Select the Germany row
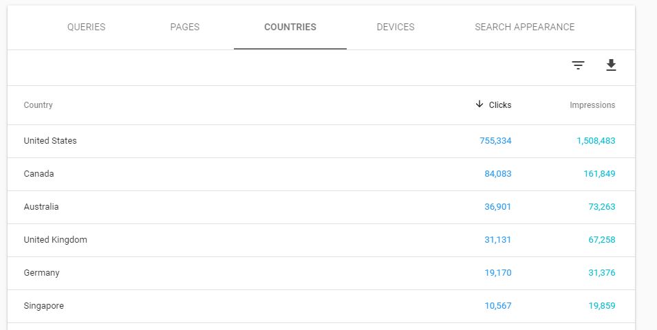The width and height of the screenshot is (657, 330). tap(41, 273)
